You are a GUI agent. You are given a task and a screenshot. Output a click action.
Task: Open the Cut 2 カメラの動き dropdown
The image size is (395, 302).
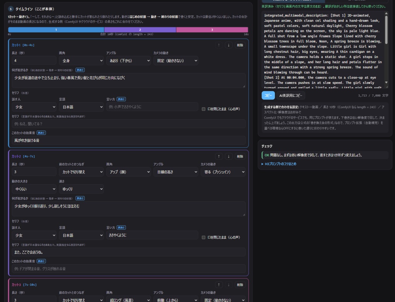(223, 172)
